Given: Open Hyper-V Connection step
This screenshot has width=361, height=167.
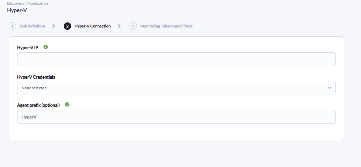Looking at the screenshot, I should [x=92, y=26].
